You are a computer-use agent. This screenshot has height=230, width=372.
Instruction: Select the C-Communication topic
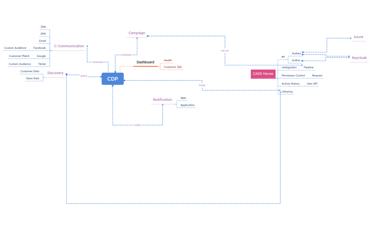pyautogui.click(x=69, y=46)
